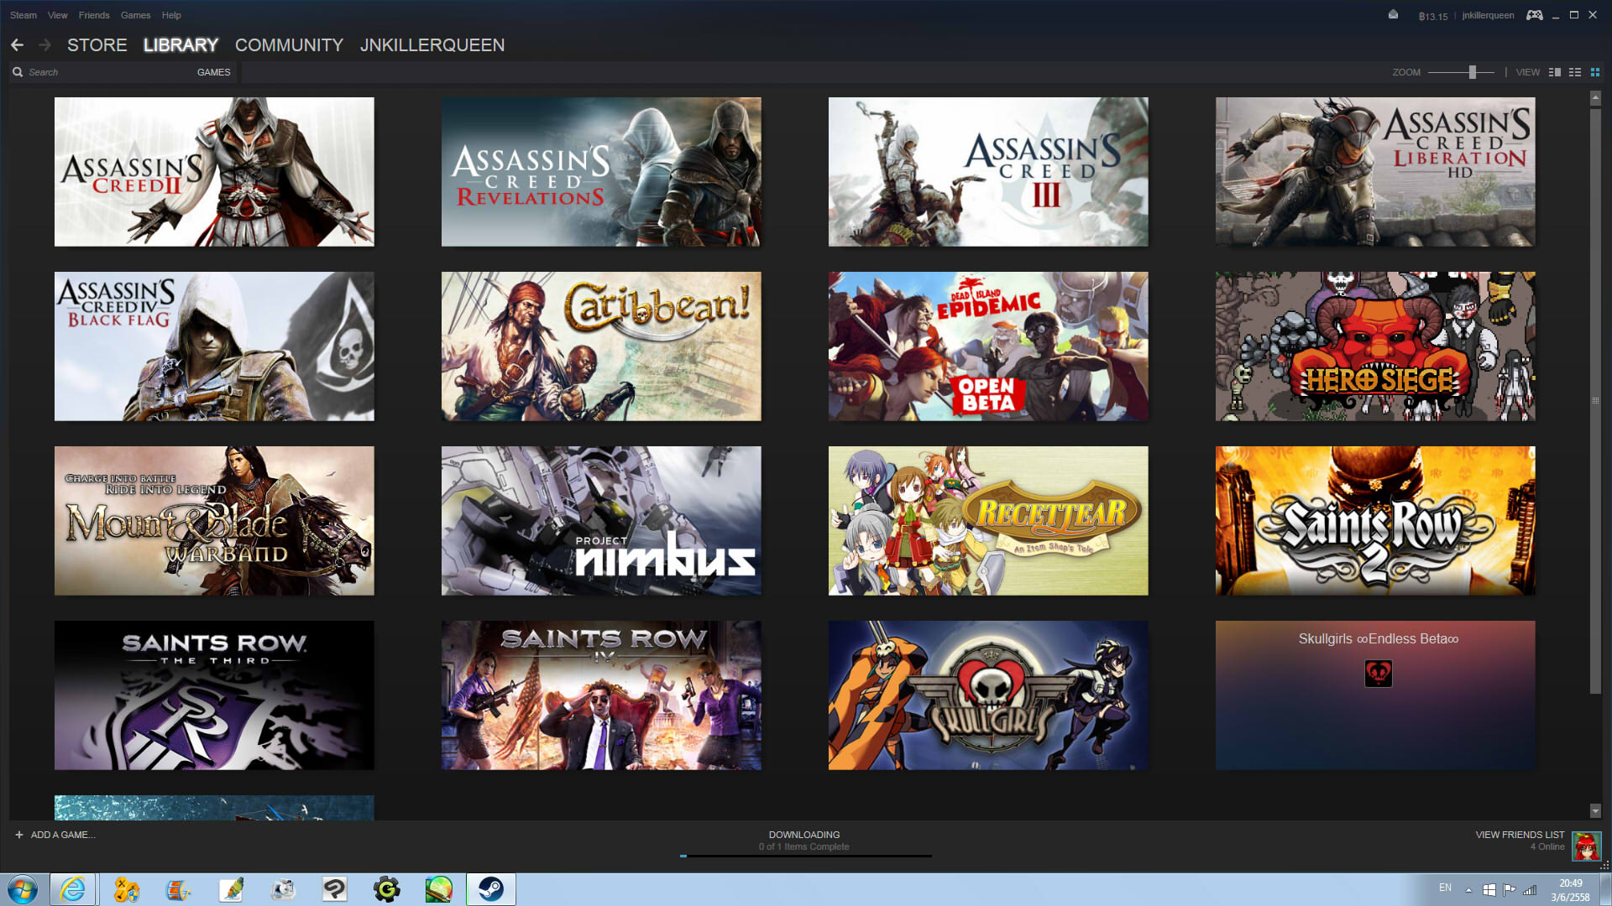Select the grid view layout icon
The height and width of the screenshot is (906, 1612).
(x=1595, y=72)
